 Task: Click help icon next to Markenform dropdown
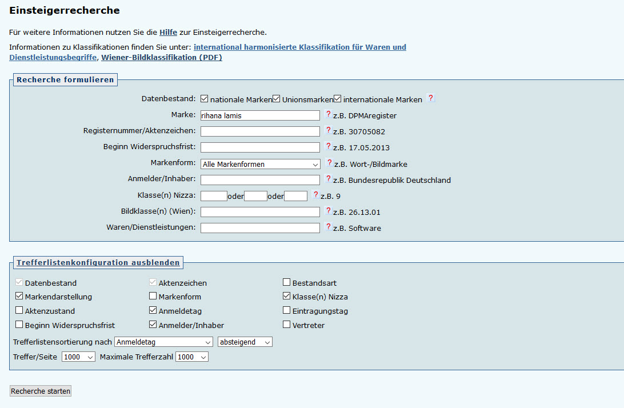[329, 163]
